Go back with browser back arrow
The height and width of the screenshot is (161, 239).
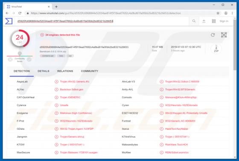pos(7,13)
